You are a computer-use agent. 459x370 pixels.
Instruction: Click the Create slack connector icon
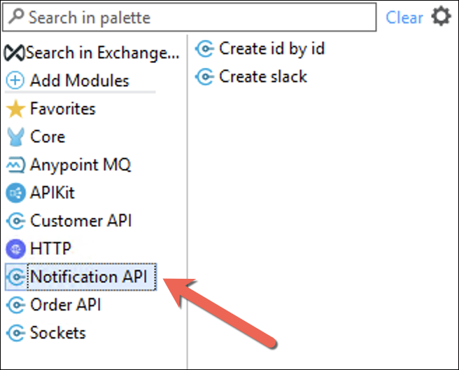click(204, 77)
